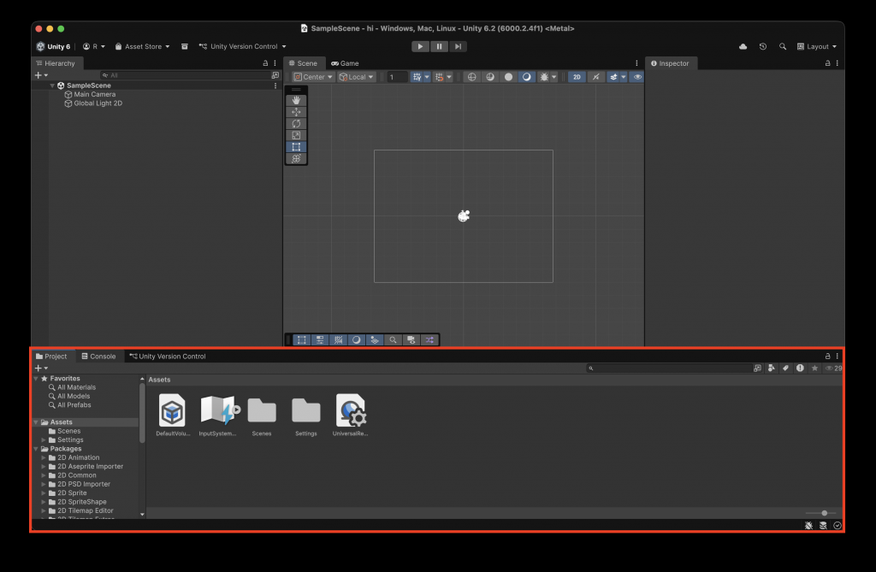
Task: Toggle the Inspector lock icon
Action: pyautogui.click(x=827, y=63)
